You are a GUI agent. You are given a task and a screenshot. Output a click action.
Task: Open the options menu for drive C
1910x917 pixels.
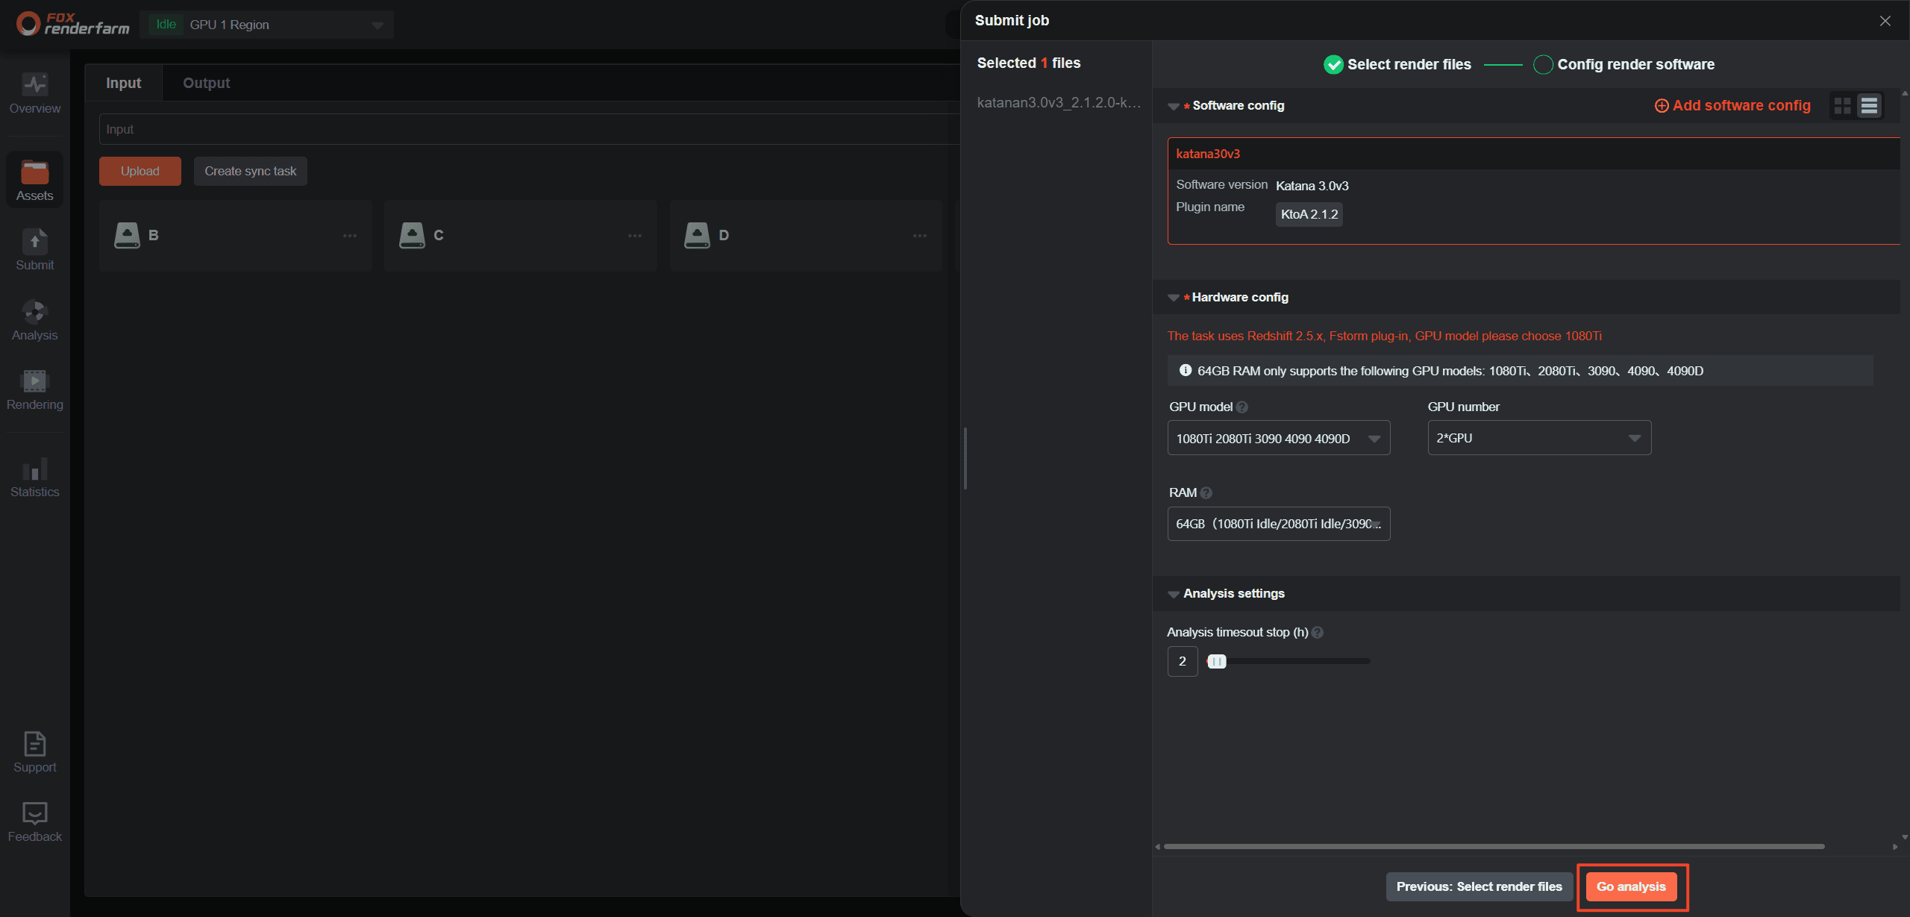coord(635,236)
